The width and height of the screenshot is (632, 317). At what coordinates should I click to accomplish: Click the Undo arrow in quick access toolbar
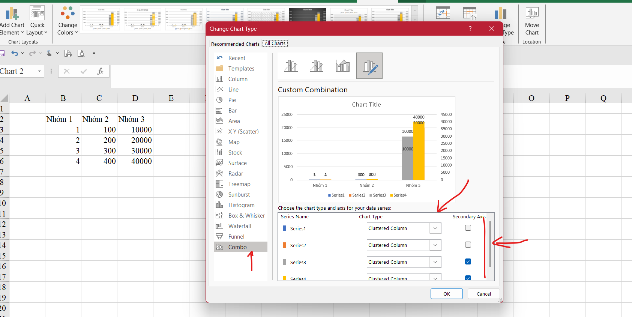[x=15, y=53]
